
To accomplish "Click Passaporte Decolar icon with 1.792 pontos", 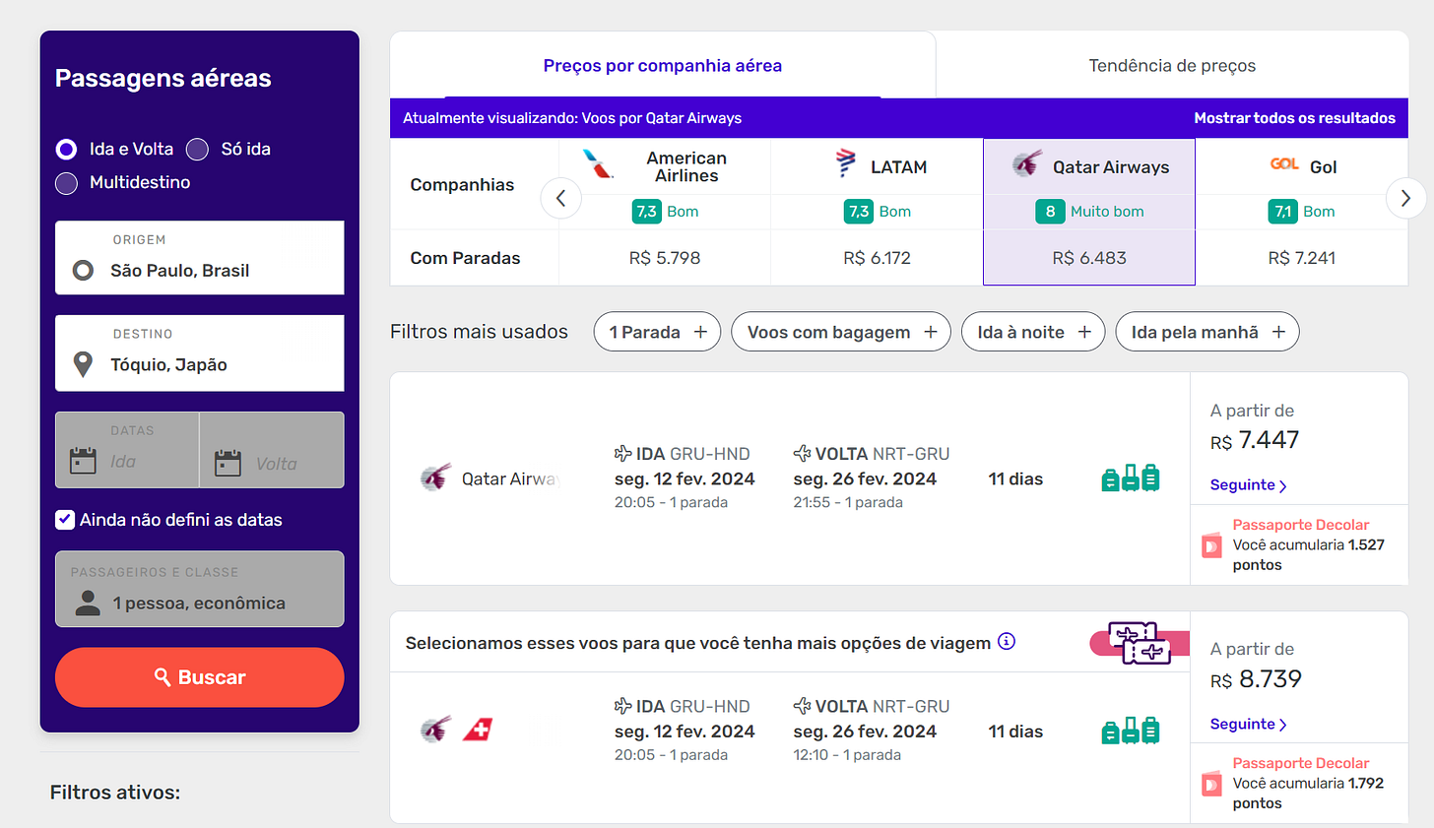I will (x=1212, y=785).
